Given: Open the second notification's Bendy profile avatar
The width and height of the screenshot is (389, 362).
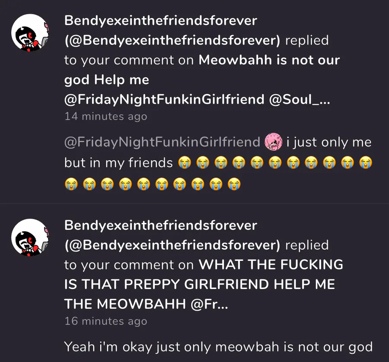Looking at the screenshot, I should [x=30, y=237].
